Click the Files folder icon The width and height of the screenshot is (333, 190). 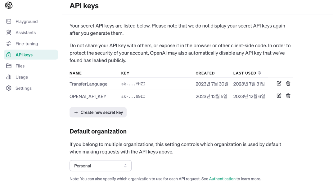tap(9, 66)
